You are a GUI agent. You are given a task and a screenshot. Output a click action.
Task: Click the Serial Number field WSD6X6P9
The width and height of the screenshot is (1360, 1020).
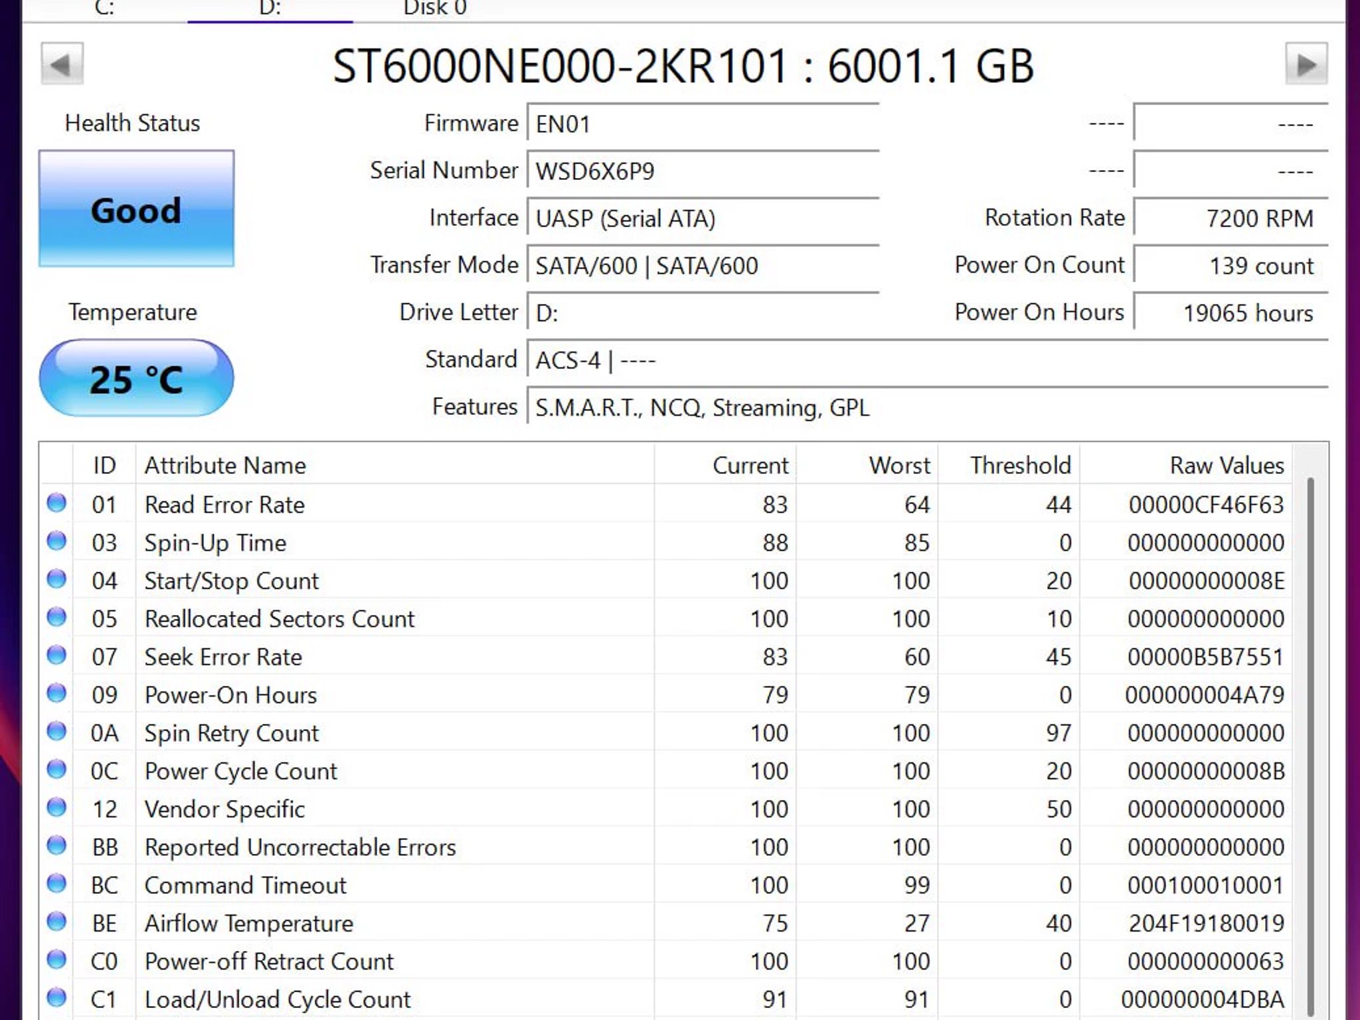pyautogui.click(x=703, y=171)
